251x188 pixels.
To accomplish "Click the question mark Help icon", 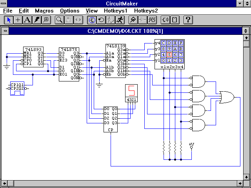I will [x=188, y=19].
